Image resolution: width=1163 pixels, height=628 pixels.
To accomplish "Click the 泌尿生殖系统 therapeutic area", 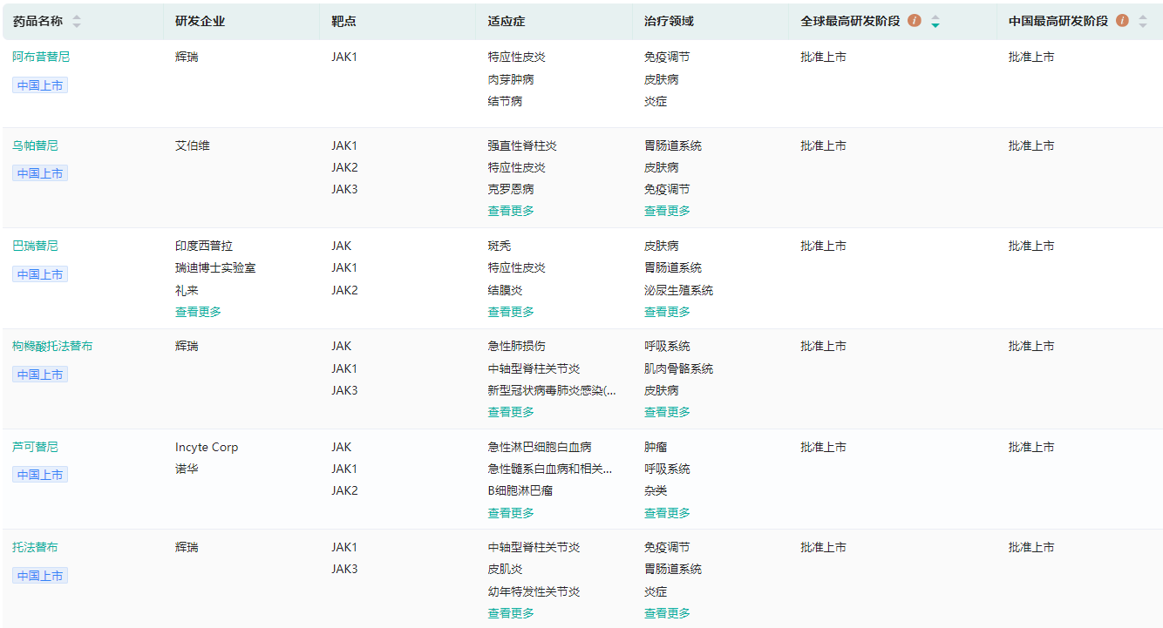I will tap(678, 290).
